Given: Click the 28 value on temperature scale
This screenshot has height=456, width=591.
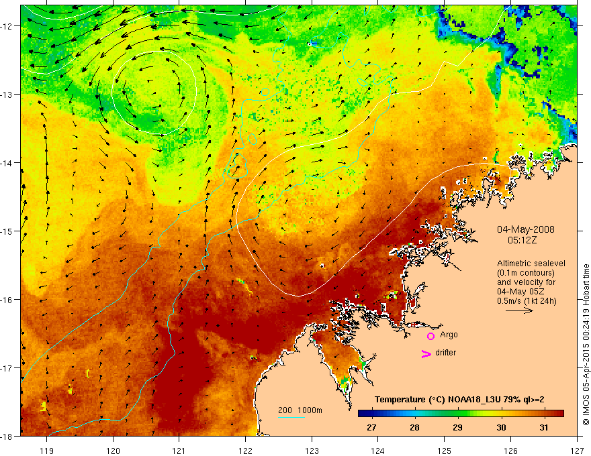Looking at the screenshot, I should pos(414,427).
